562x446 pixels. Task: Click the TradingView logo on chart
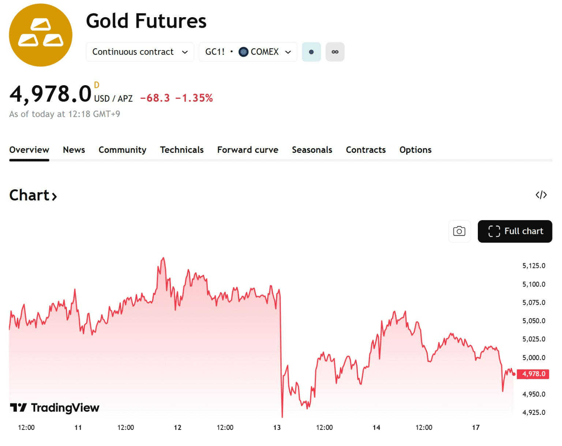tap(55, 407)
